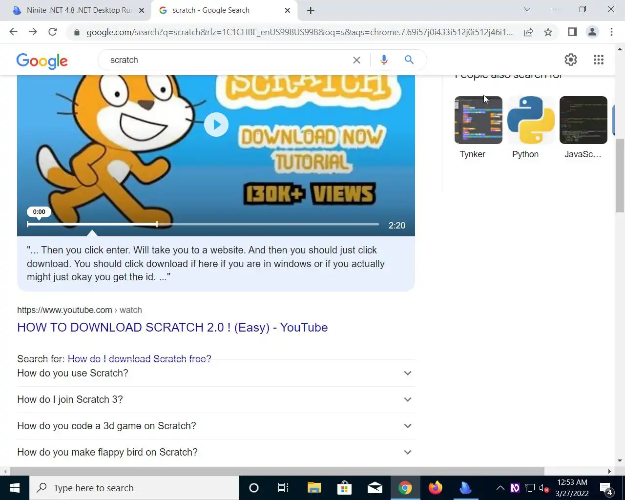
Task: Submit search with magnifier icon
Action: pos(409,60)
